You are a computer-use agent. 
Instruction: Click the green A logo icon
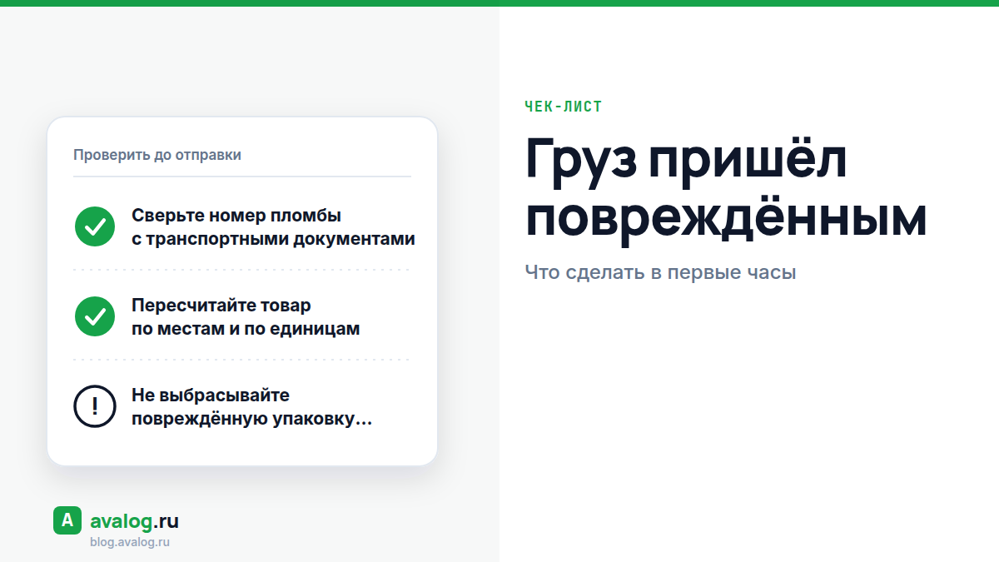pyautogui.click(x=67, y=520)
